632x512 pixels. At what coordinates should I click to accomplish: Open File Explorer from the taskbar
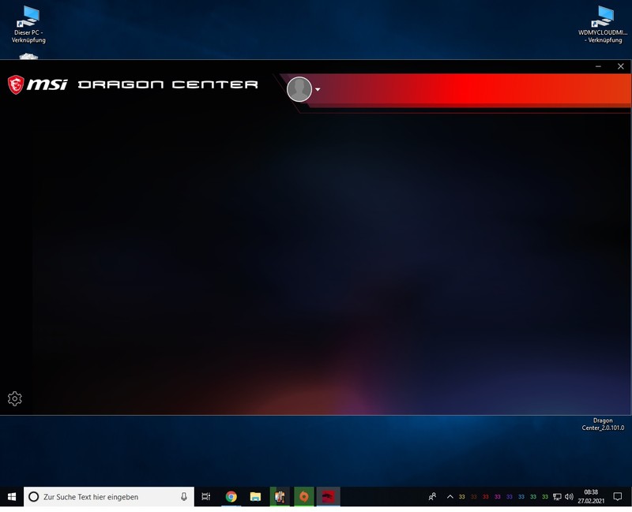click(x=255, y=497)
